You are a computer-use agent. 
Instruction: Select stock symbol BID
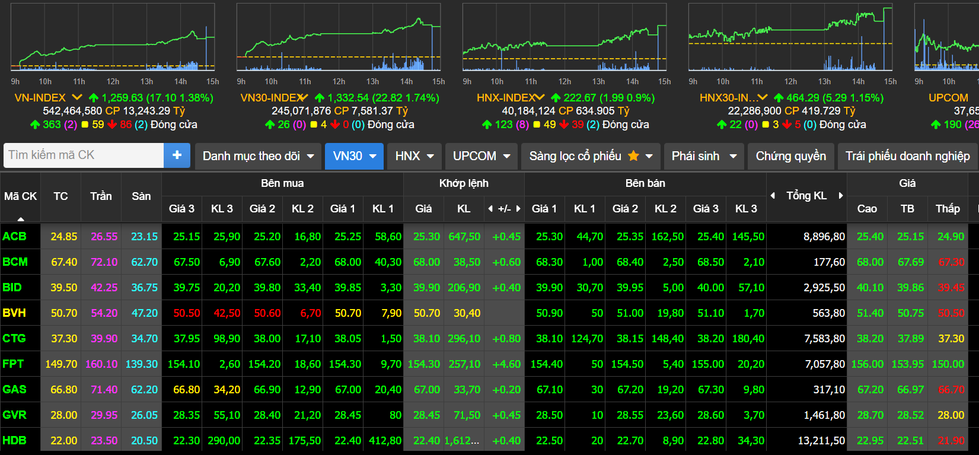pos(12,287)
